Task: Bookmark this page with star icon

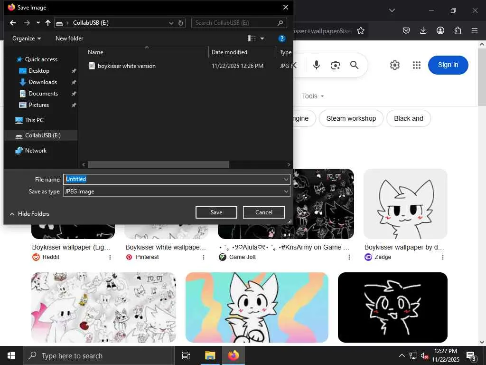Action: pos(361,30)
